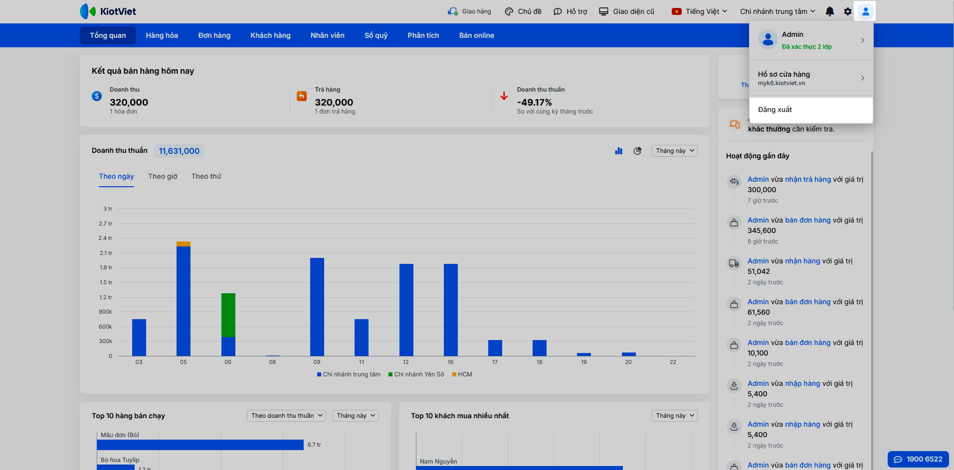Screen dimensions: 954x470
Task: Switch to the Theo giờ tab
Action: [163, 177]
